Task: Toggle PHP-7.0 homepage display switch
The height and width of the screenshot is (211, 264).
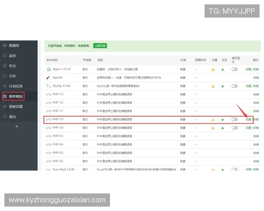Action: 235,120
